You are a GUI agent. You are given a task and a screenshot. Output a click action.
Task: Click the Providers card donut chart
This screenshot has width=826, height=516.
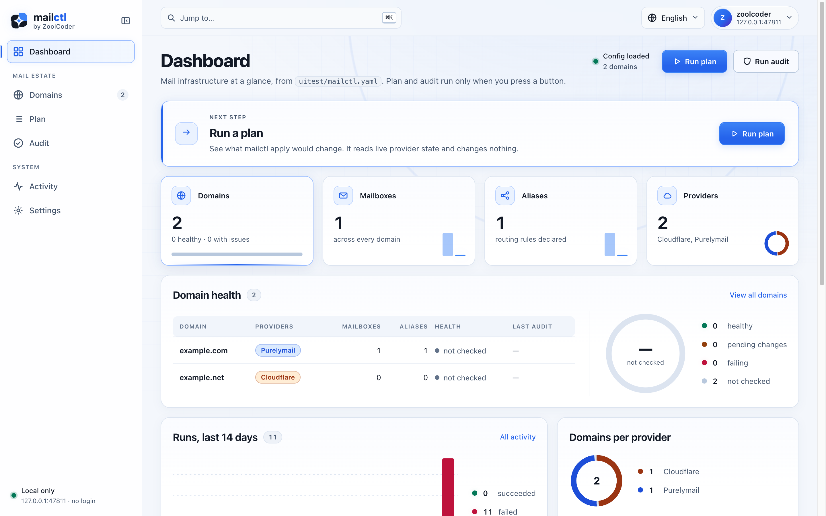pyautogui.click(x=776, y=243)
